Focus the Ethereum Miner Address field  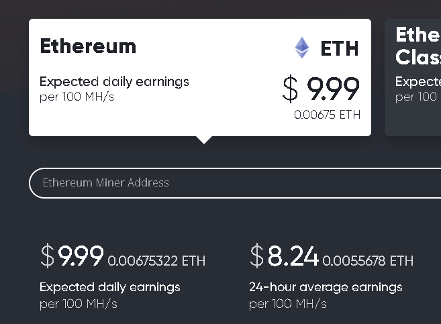[x=235, y=183]
